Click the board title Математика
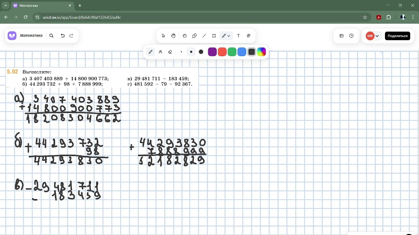Screen dimensions: 419x235 (31, 36)
